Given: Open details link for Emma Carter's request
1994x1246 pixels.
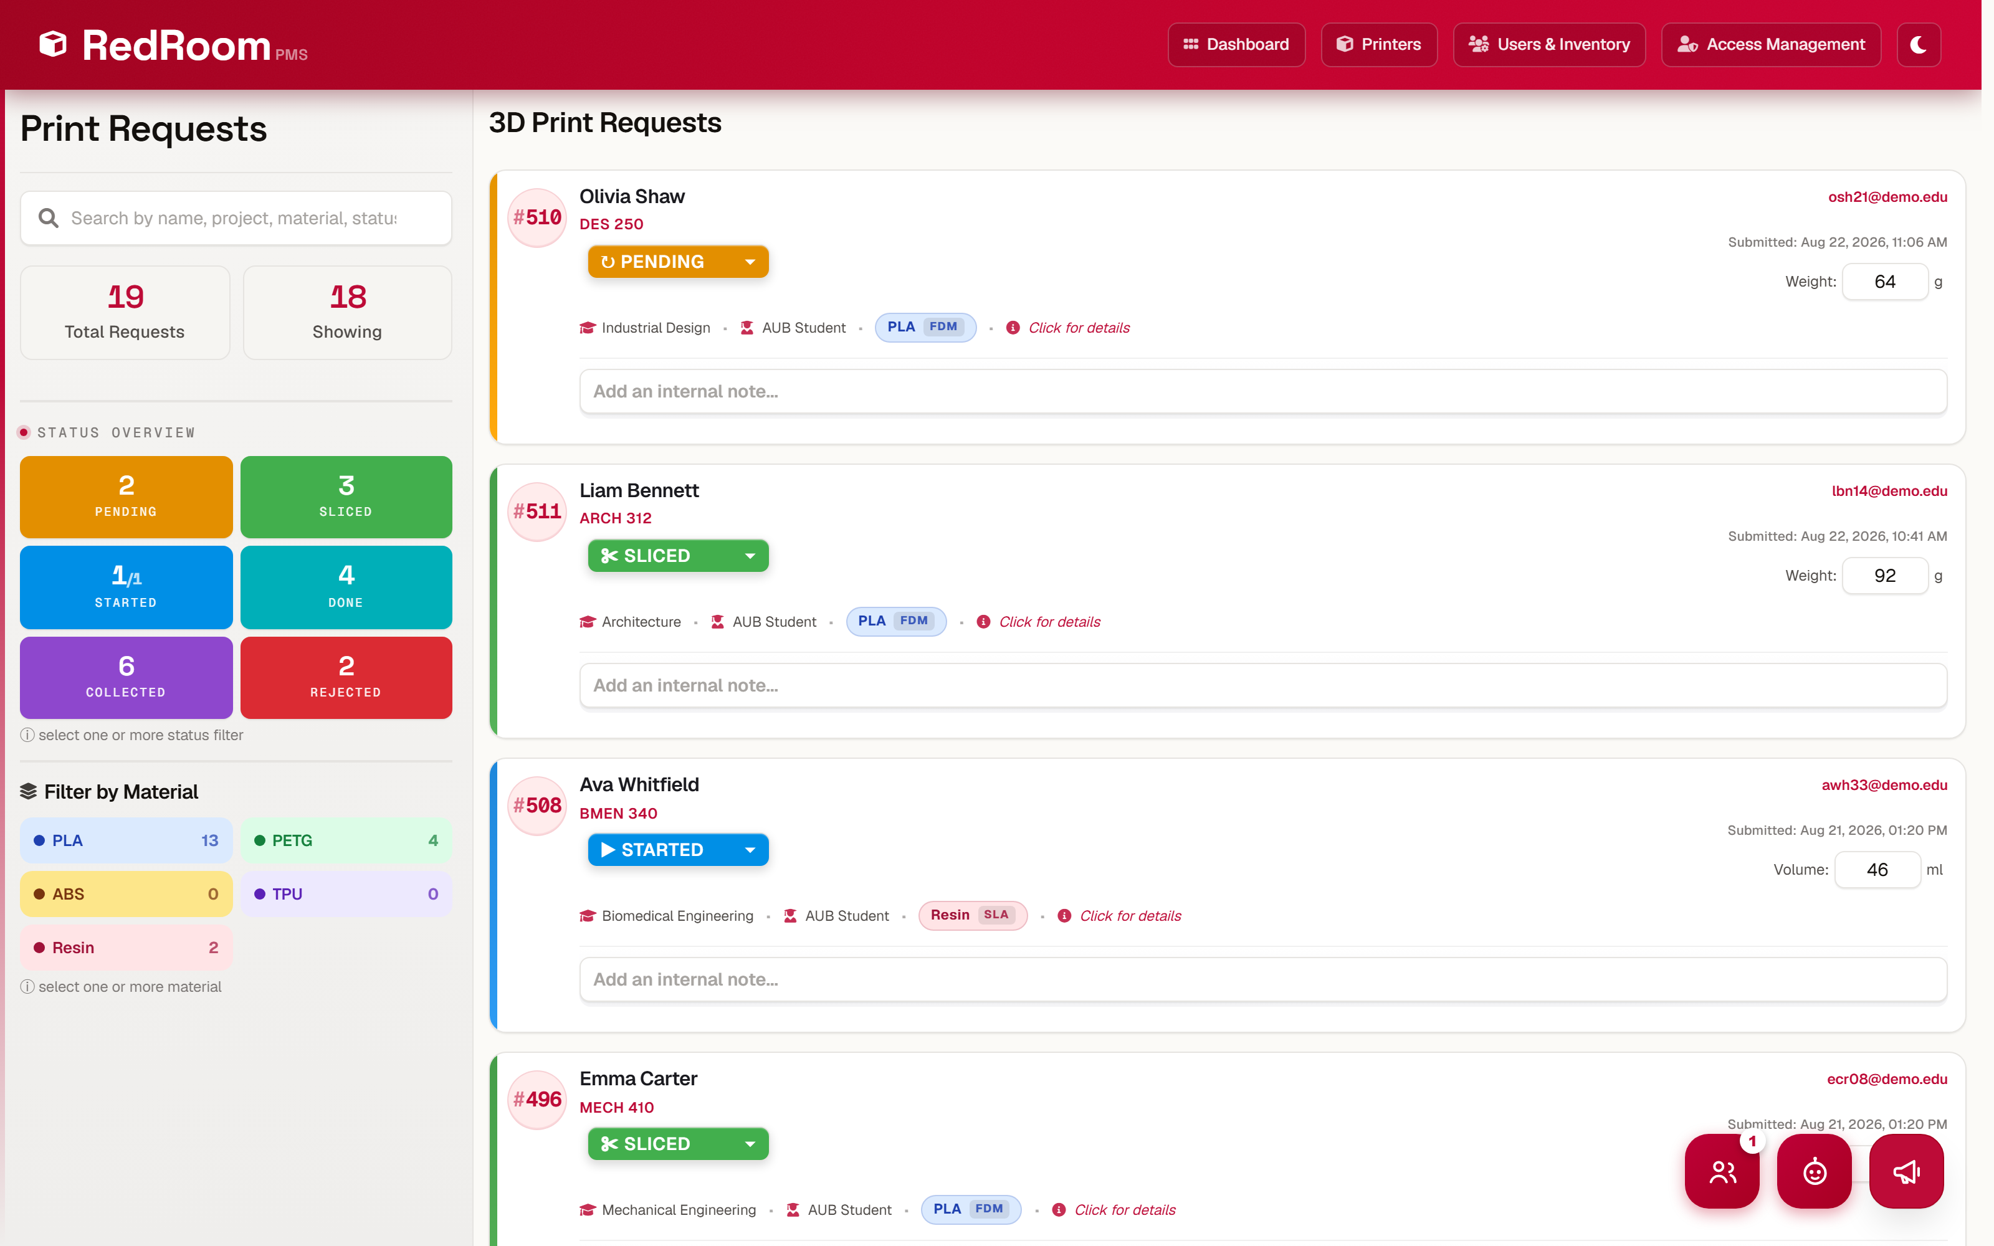Looking at the screenshot, I should tap(1125, 1210).
